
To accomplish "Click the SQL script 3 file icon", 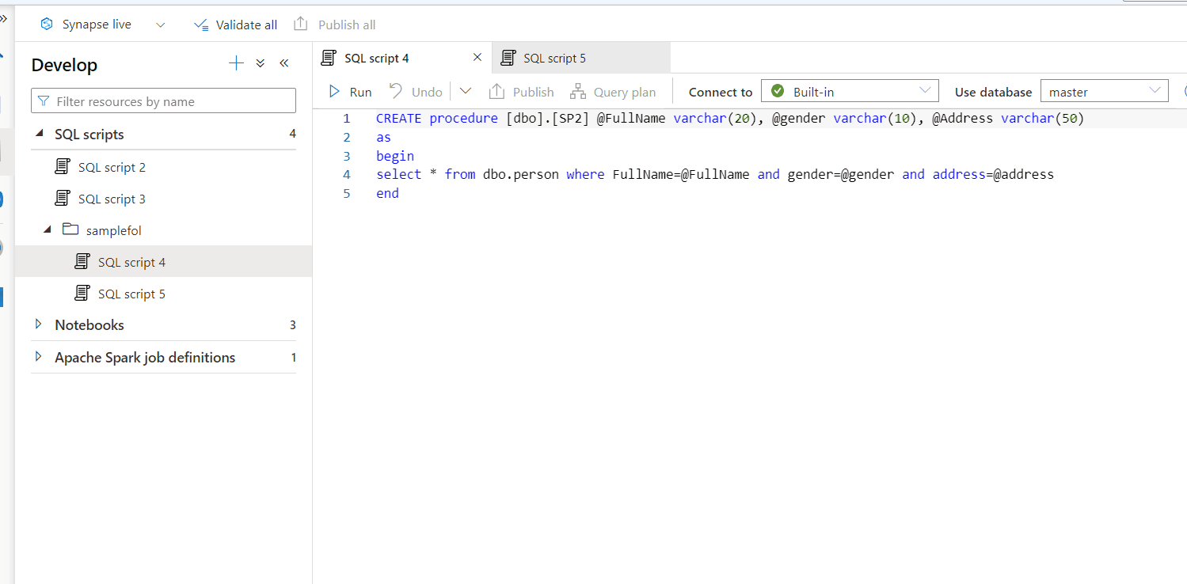I will point(62,198).
